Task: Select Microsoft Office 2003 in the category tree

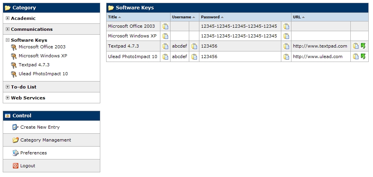Action: click(42, 47)
